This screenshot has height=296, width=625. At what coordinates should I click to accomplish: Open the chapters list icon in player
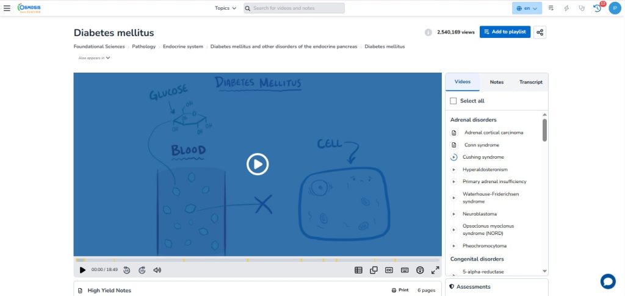(x=358, y=270)
